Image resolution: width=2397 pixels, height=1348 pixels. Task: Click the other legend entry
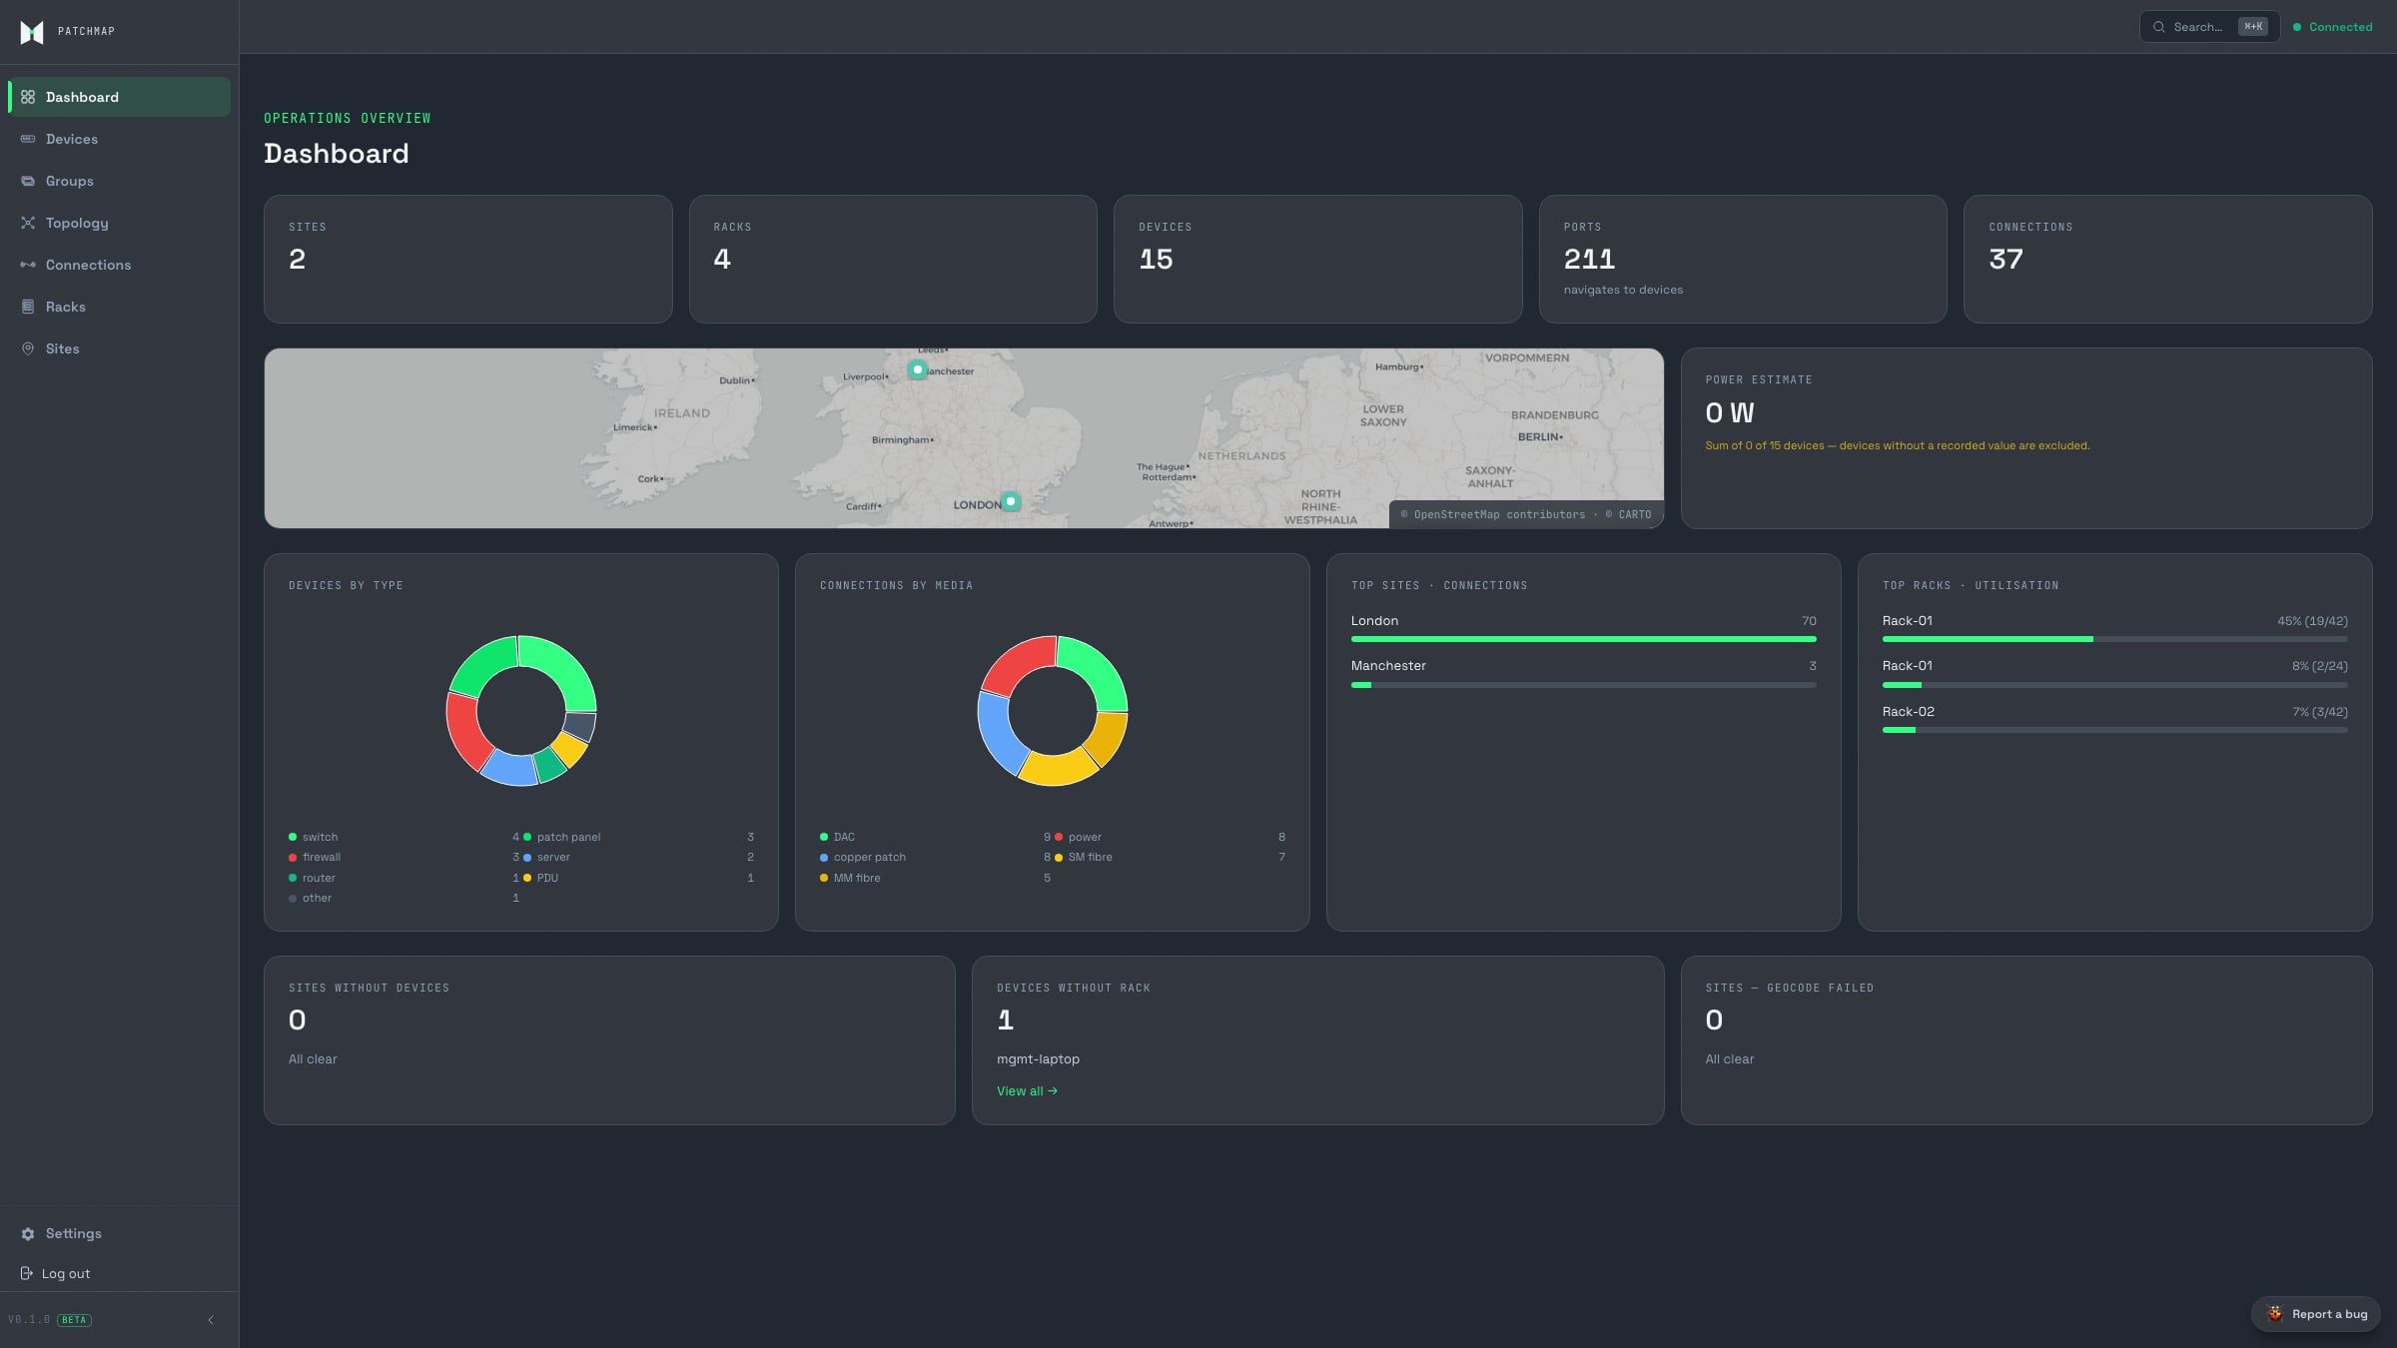pos(404,899)
